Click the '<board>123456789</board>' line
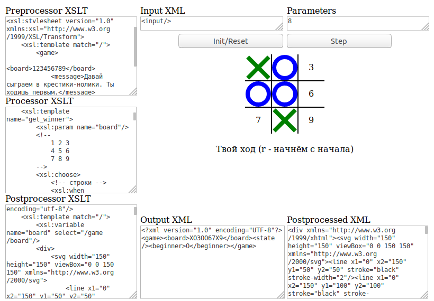 51,69
